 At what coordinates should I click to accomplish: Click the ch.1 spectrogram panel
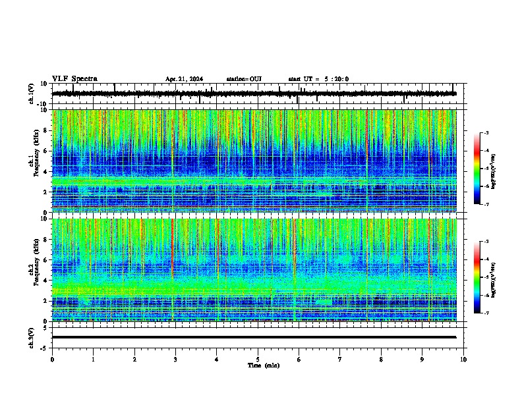click(254, 161)
